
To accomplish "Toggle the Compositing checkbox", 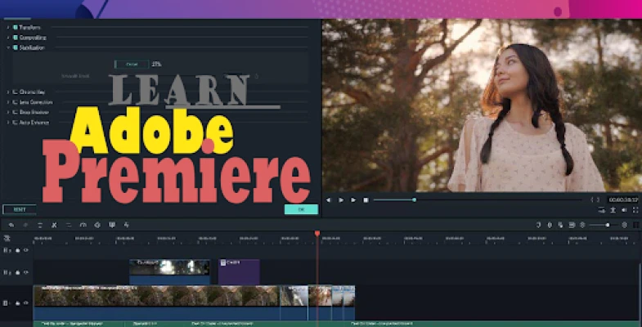I will (x=16, y=38).
